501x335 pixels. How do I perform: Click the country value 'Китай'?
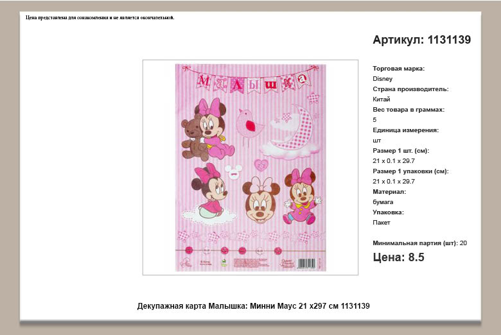pos(381,99)
